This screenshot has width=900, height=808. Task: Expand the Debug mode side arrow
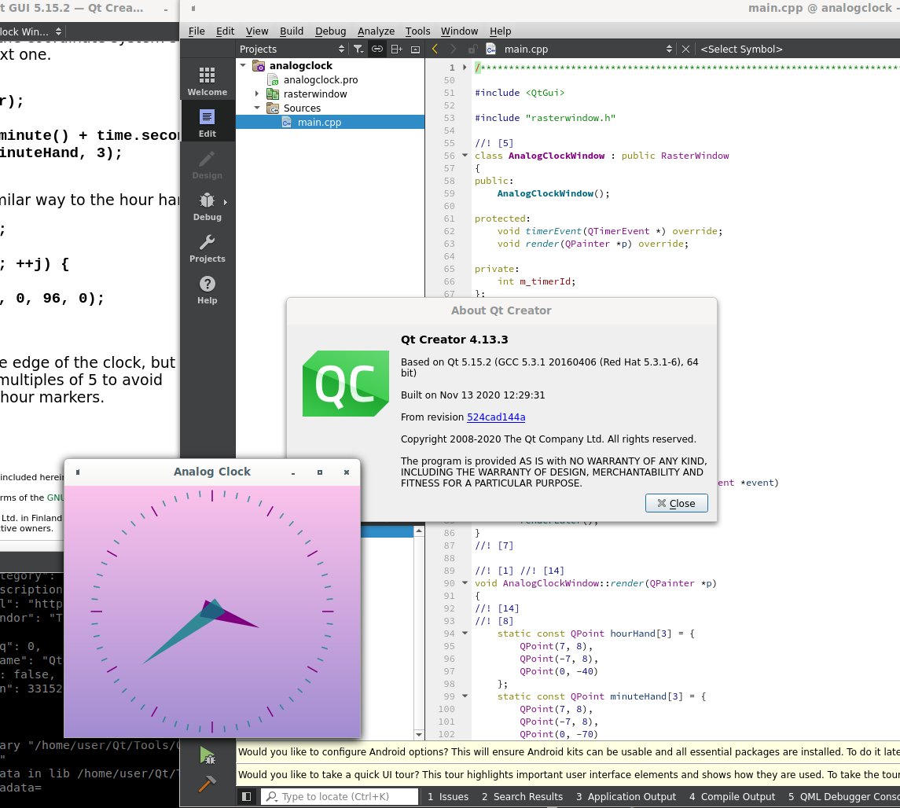pyautogui.click(x=226, y=202)
